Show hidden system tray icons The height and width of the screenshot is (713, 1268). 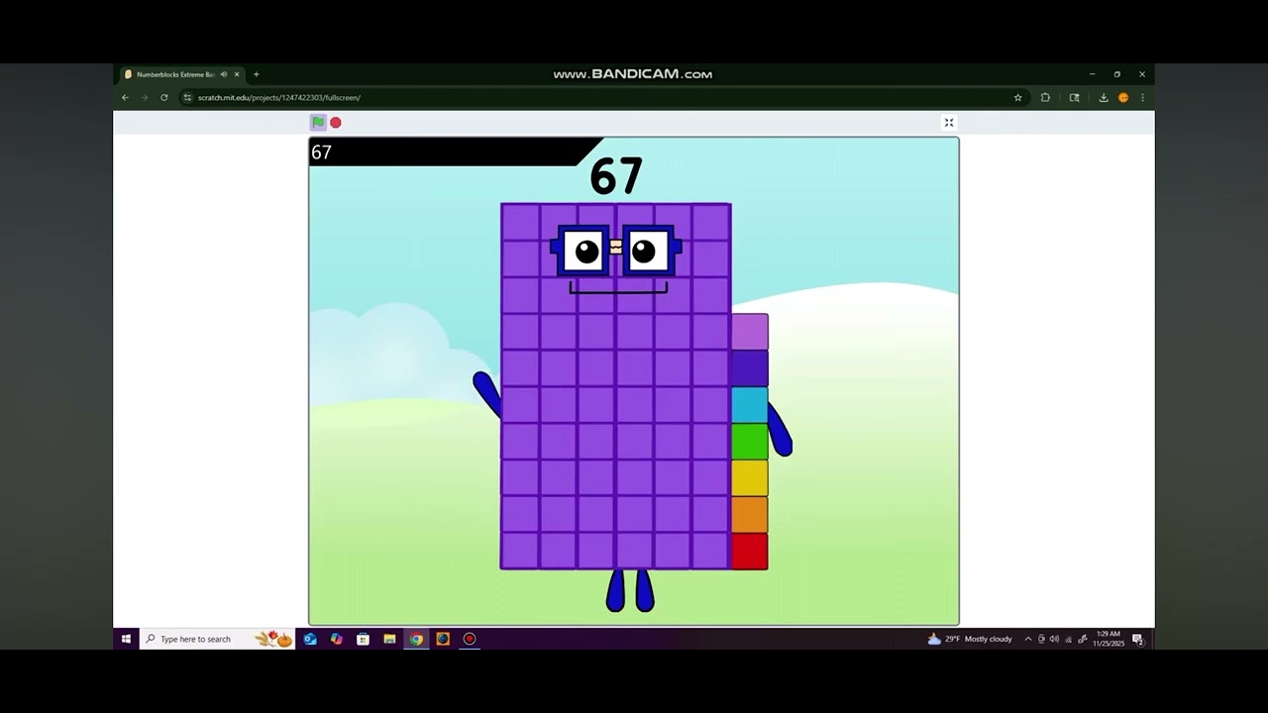point(1027,639)
